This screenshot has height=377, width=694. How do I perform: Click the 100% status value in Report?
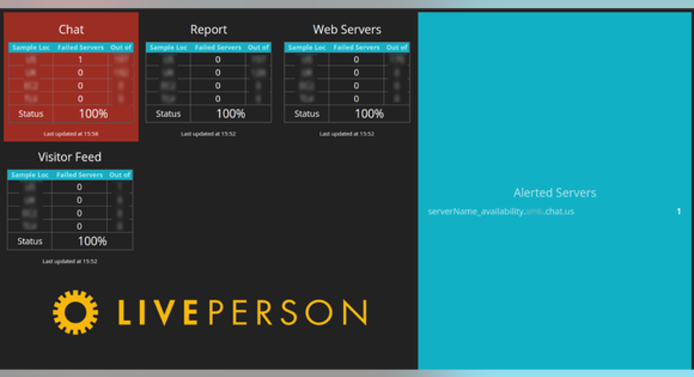point(230,114)
